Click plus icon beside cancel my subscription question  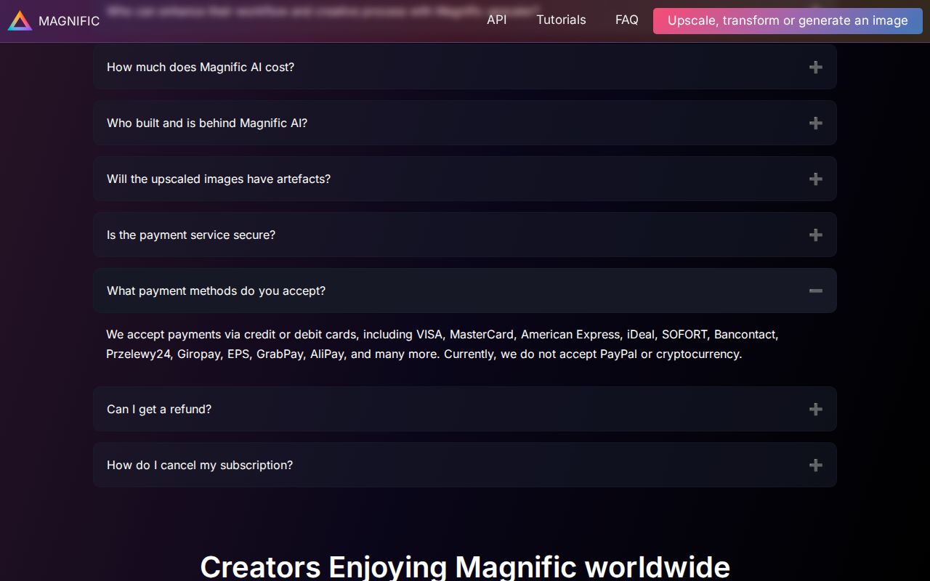click(x=815, y=465)
